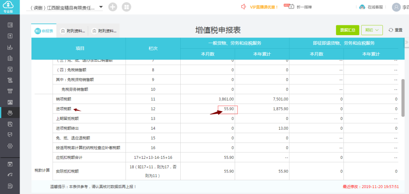The width and height of the screenshot is (409, 194).
Task: Switch to the second 附列资料 tab
Action: (104, 31)
